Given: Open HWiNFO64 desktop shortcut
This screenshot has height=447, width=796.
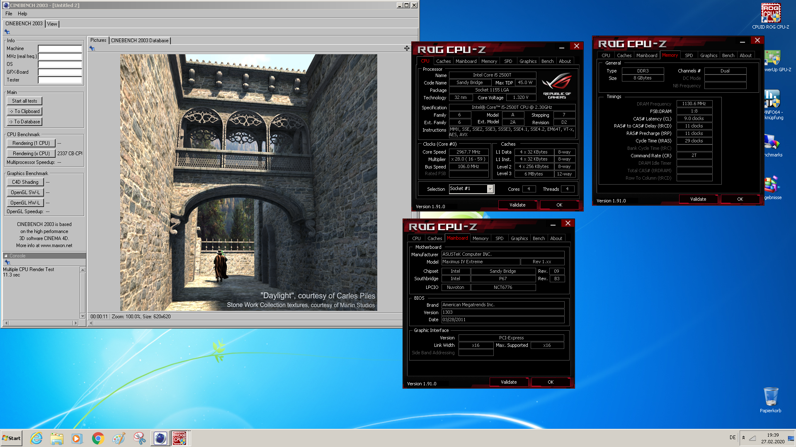Looking at the screenshot, I should click(774, 105).
